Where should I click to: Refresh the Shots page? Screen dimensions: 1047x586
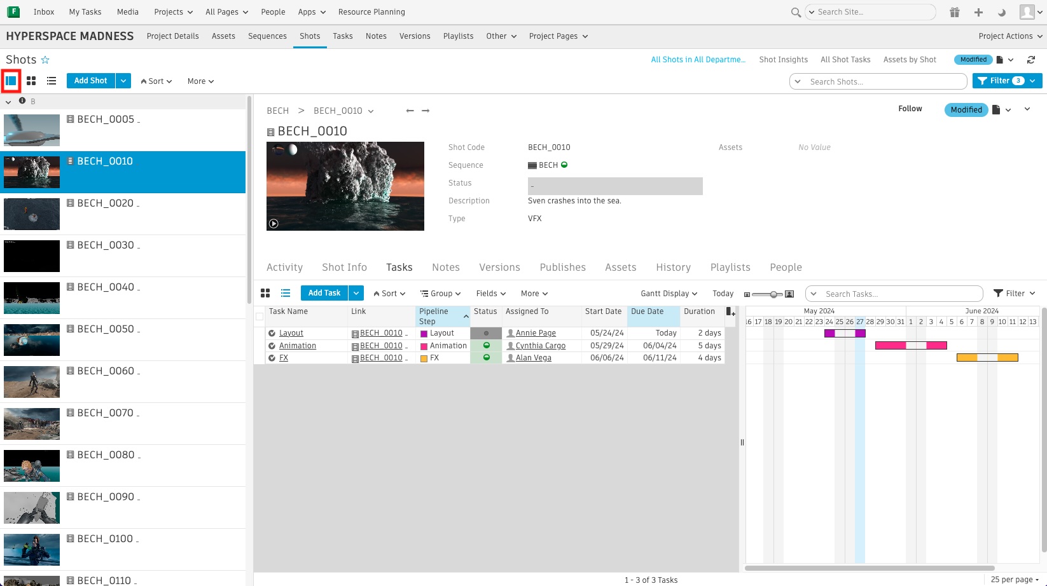1031,60
